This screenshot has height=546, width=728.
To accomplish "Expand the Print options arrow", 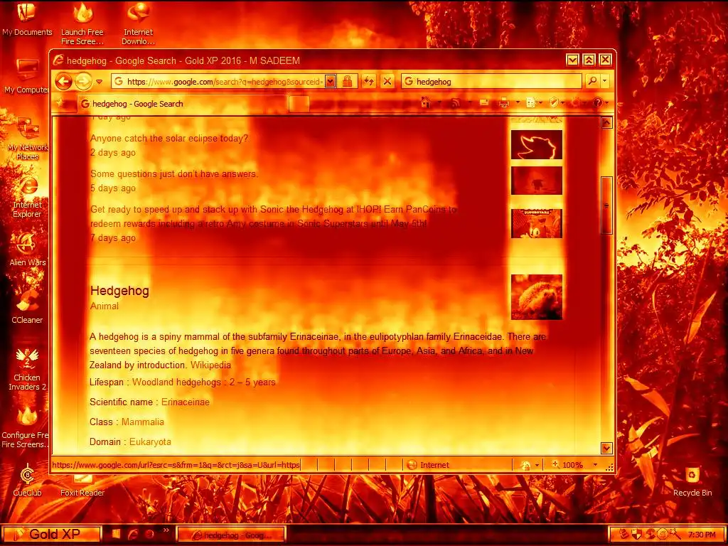I will [518, 102].
